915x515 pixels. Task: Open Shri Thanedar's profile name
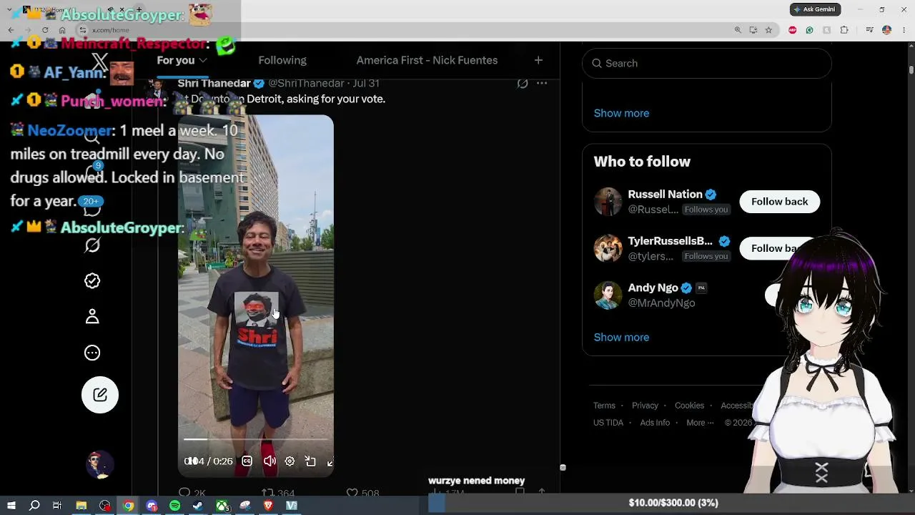[x=214, y=84]
